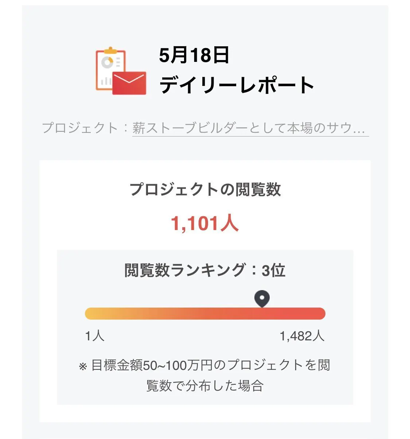Click the プロジェクトの閲覧数 heading
The height and width of the screenshot is (439, 410).
click(205, 190)
